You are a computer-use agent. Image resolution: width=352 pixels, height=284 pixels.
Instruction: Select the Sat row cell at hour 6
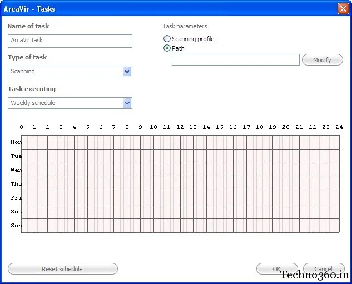click(x=107, y=212)
